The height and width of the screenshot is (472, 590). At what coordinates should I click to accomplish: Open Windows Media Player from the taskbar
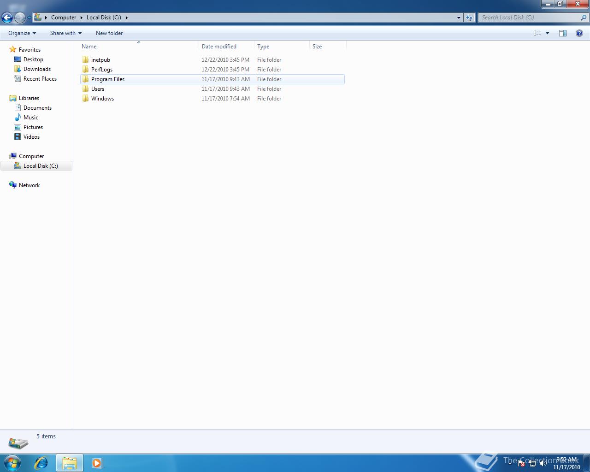(x=97, y=463)
